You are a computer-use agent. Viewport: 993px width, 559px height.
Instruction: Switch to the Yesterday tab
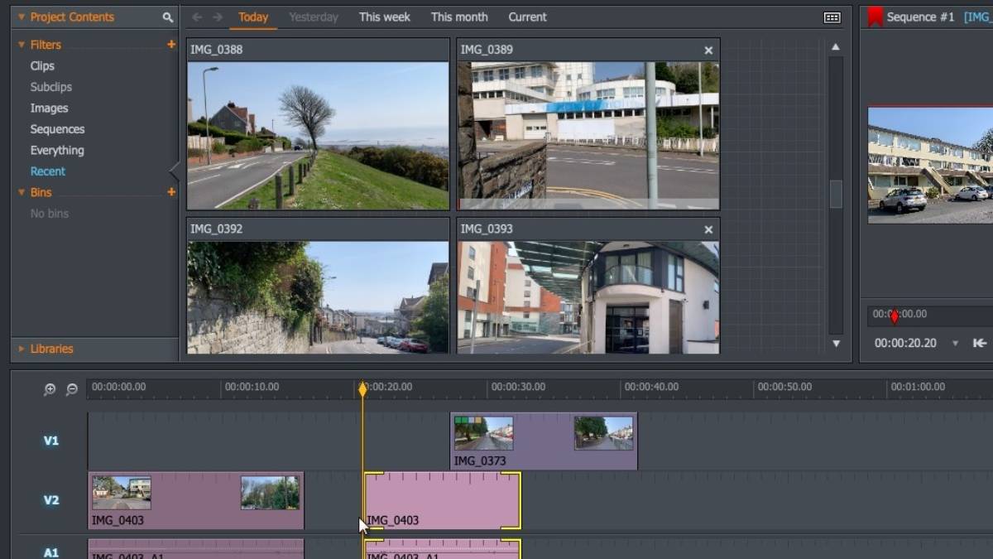[x=314, y=17]
